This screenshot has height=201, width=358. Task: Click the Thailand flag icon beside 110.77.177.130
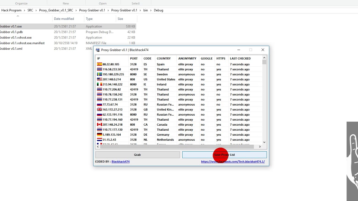[99, 130]
